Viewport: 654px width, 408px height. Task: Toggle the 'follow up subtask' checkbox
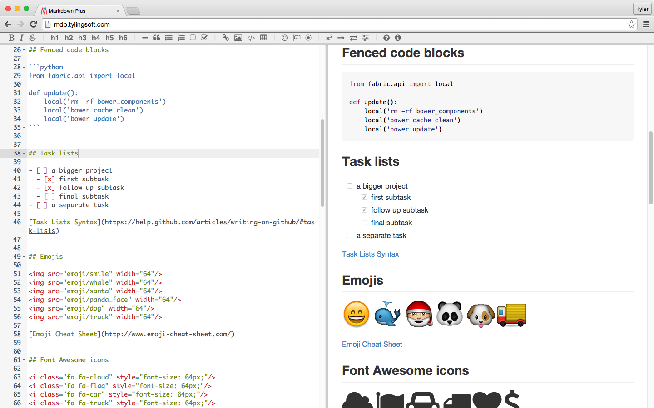tap(364, 210)
